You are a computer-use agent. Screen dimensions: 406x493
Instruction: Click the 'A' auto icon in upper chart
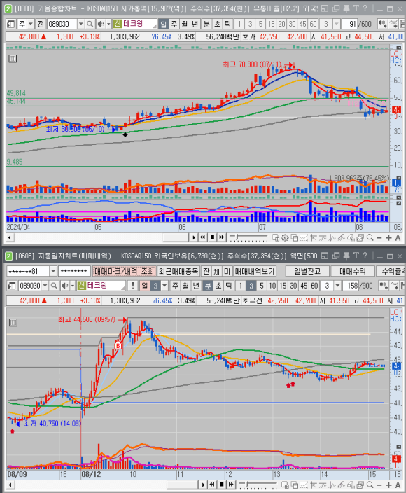pos(398,237)
